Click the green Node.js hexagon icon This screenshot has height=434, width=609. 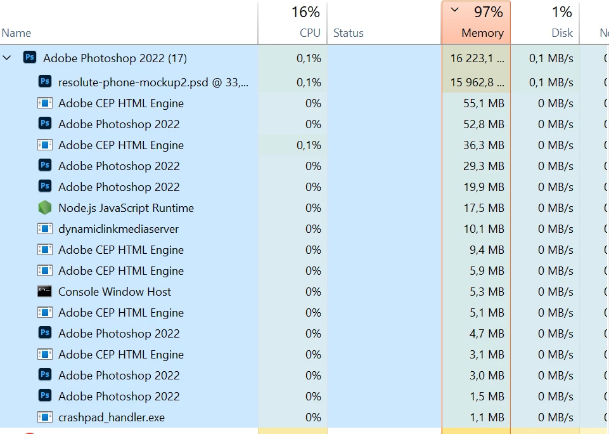click(44, 207)
